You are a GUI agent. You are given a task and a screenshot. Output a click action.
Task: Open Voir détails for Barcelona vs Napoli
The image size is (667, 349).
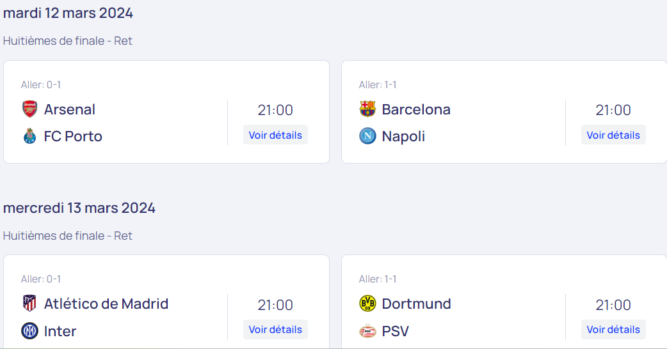(x=613, y=135)
